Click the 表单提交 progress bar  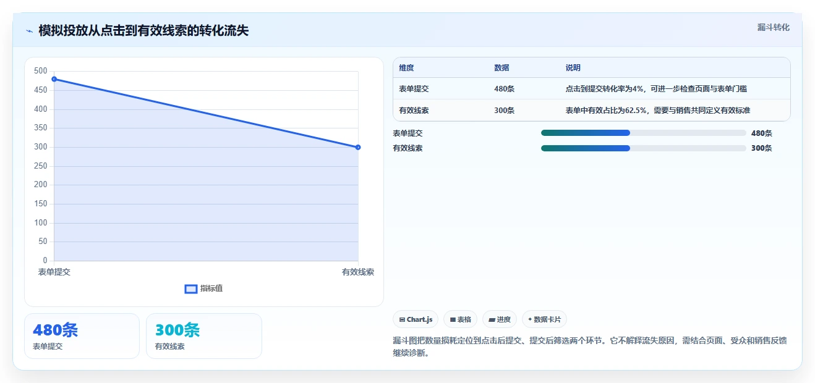(x=643, y=133)
